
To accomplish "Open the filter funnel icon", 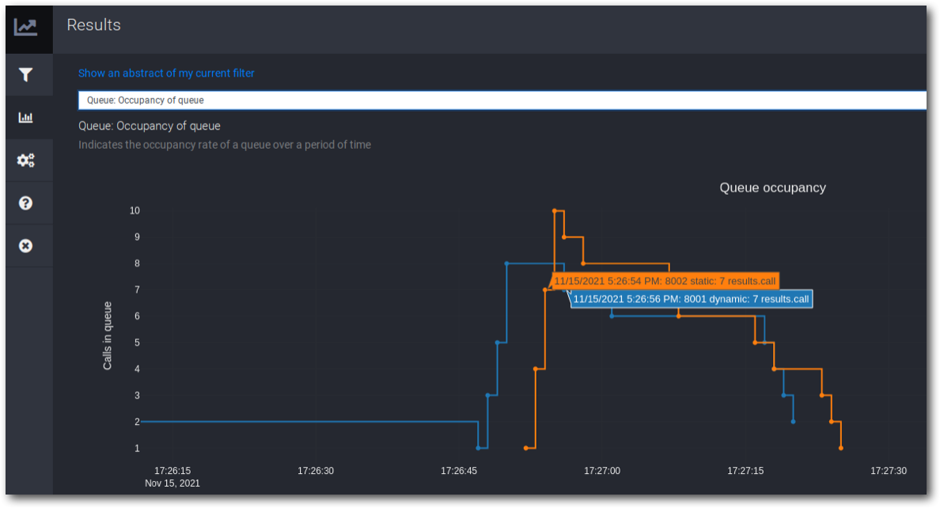I will tap(26, 74).
